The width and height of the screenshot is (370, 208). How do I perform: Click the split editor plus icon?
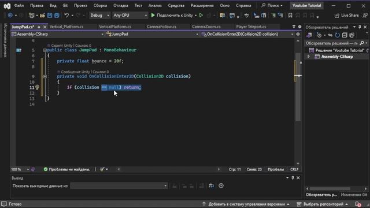pos(298,34)
